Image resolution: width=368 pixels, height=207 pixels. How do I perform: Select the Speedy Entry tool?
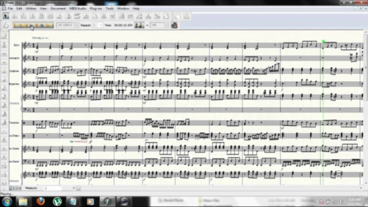68,16
